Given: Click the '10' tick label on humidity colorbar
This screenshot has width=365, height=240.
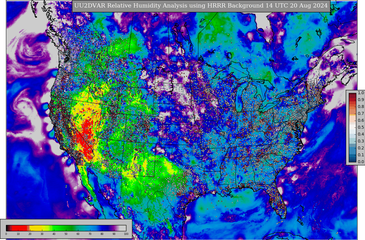Looking at the screenshot, I should 18,234.
